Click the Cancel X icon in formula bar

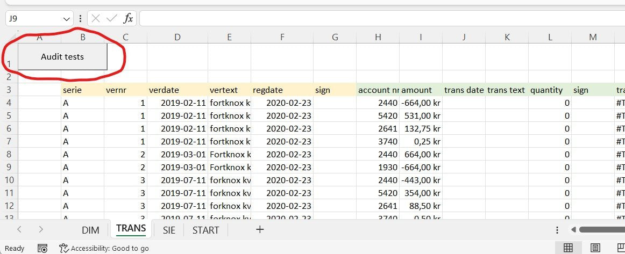(x=96, y=18)
